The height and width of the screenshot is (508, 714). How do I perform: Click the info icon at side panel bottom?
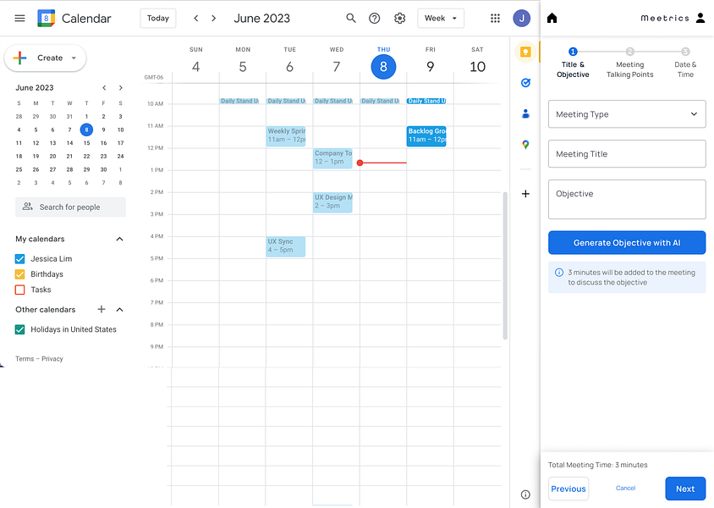pos(525,494)
